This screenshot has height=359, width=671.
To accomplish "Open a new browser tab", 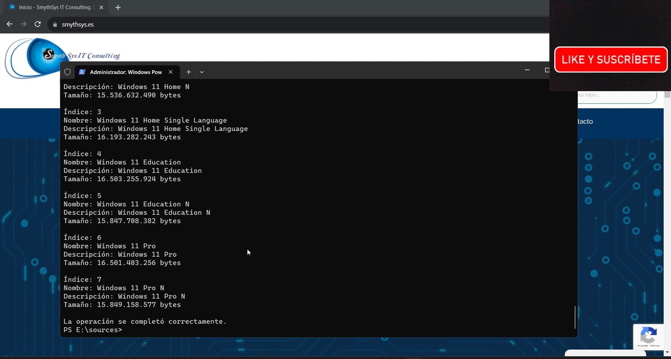I will tap(118, 7).
